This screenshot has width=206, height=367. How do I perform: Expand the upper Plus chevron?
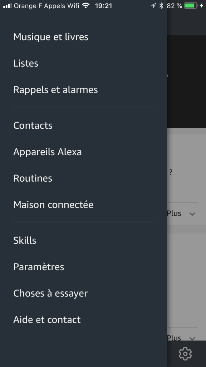[x=192, y=214]
